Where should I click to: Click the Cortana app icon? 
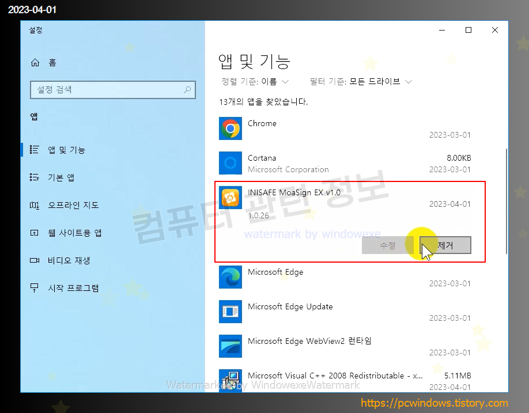[231, 163]
